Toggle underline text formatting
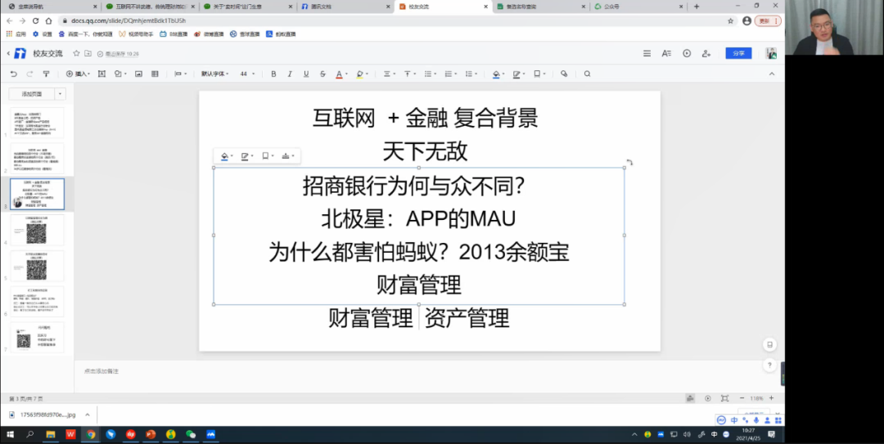The height and width of the screenshot is (444, 884). (305, 74)
